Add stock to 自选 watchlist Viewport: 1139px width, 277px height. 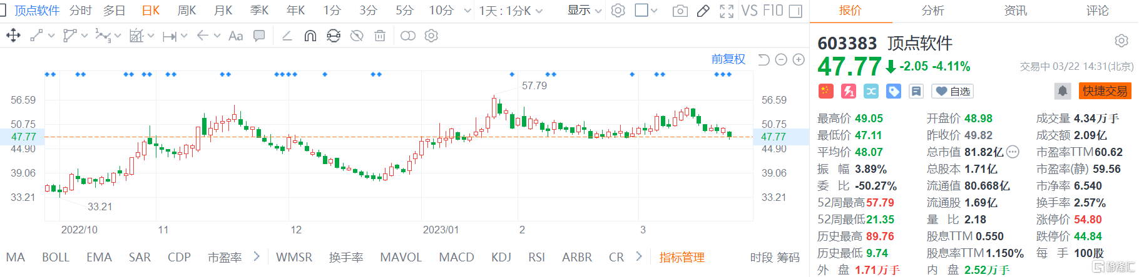click(953, 91)
